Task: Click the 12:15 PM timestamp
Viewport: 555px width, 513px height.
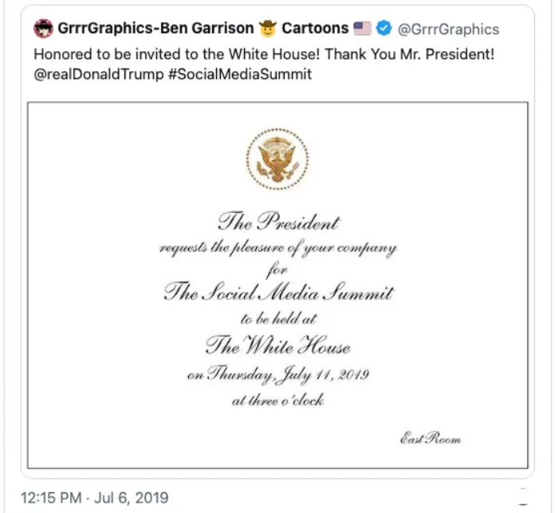Action: (50, 497)
